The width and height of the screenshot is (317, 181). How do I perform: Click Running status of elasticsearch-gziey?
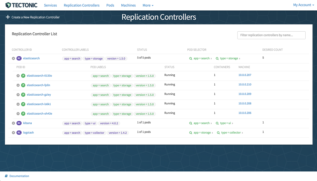[170, 94]
